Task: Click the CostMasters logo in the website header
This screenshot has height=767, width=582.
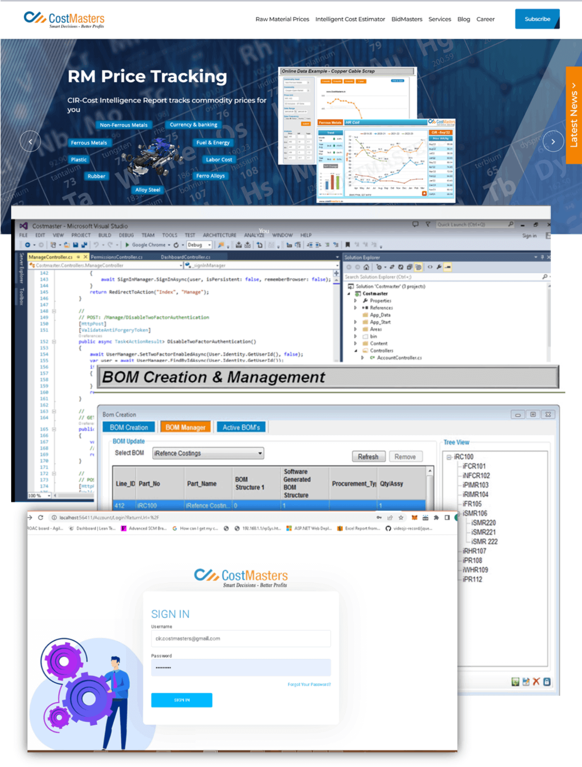Action: [64, 20]
